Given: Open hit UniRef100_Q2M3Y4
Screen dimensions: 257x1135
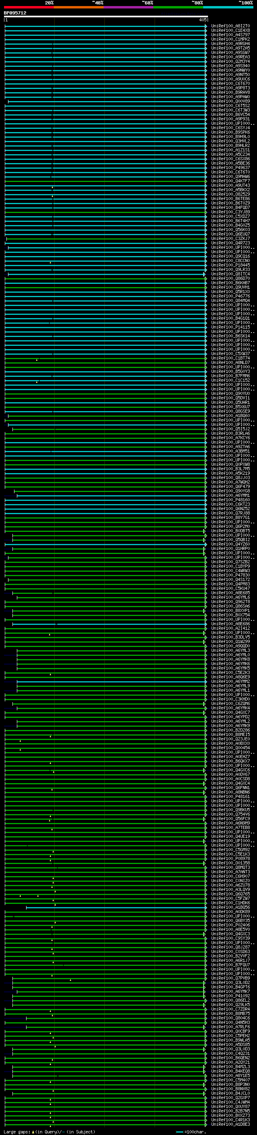Looking at the screenshot, I should click(x=230, y=61).
